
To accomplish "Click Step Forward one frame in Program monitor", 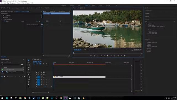I will coord(111,56).
